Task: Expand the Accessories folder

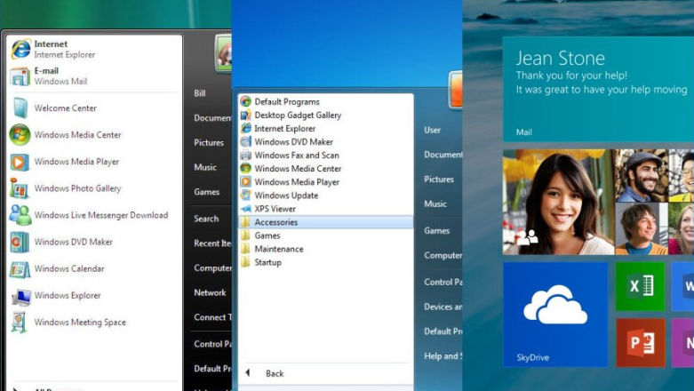Action: point(325,222)
